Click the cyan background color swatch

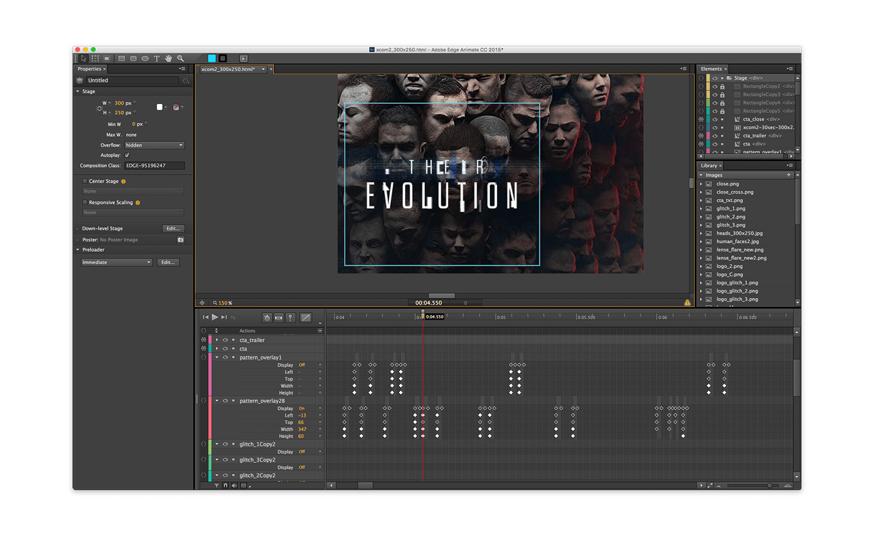(x=212, y=58)
